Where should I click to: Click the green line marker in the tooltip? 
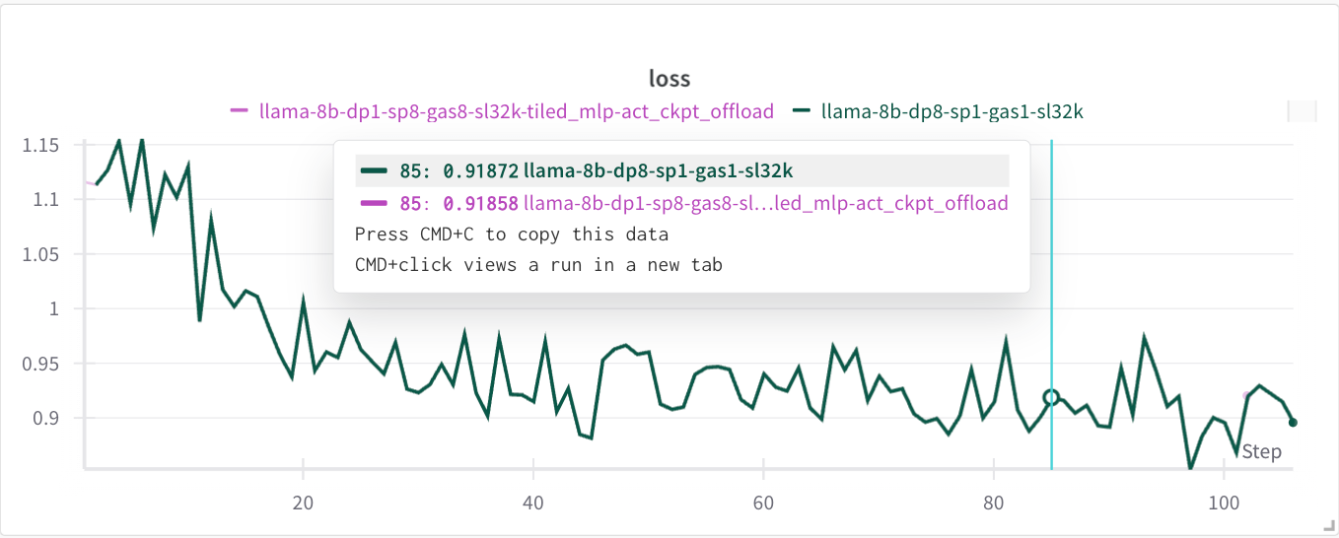tap(374, 171)
